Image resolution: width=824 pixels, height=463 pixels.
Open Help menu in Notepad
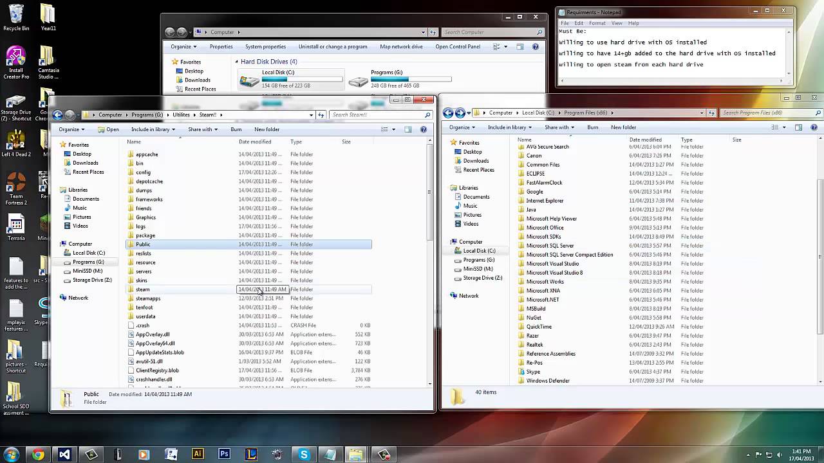(633, 23)
